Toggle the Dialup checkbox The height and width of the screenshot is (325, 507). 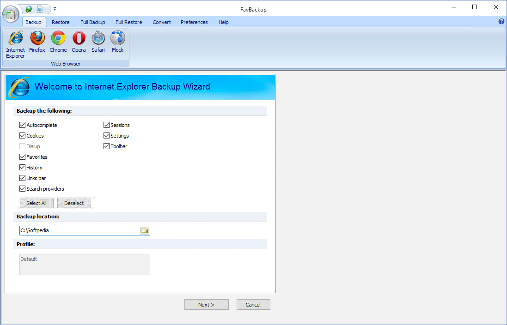tap(22, 146)
